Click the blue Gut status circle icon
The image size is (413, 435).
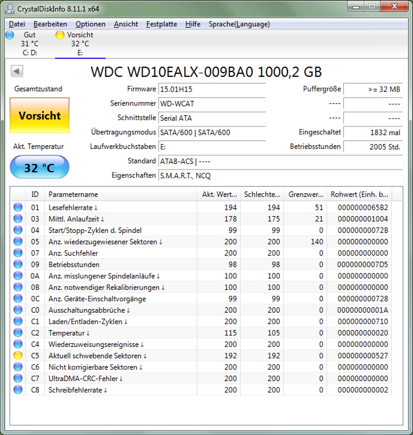pyautogui.click(x=10, y=35)
